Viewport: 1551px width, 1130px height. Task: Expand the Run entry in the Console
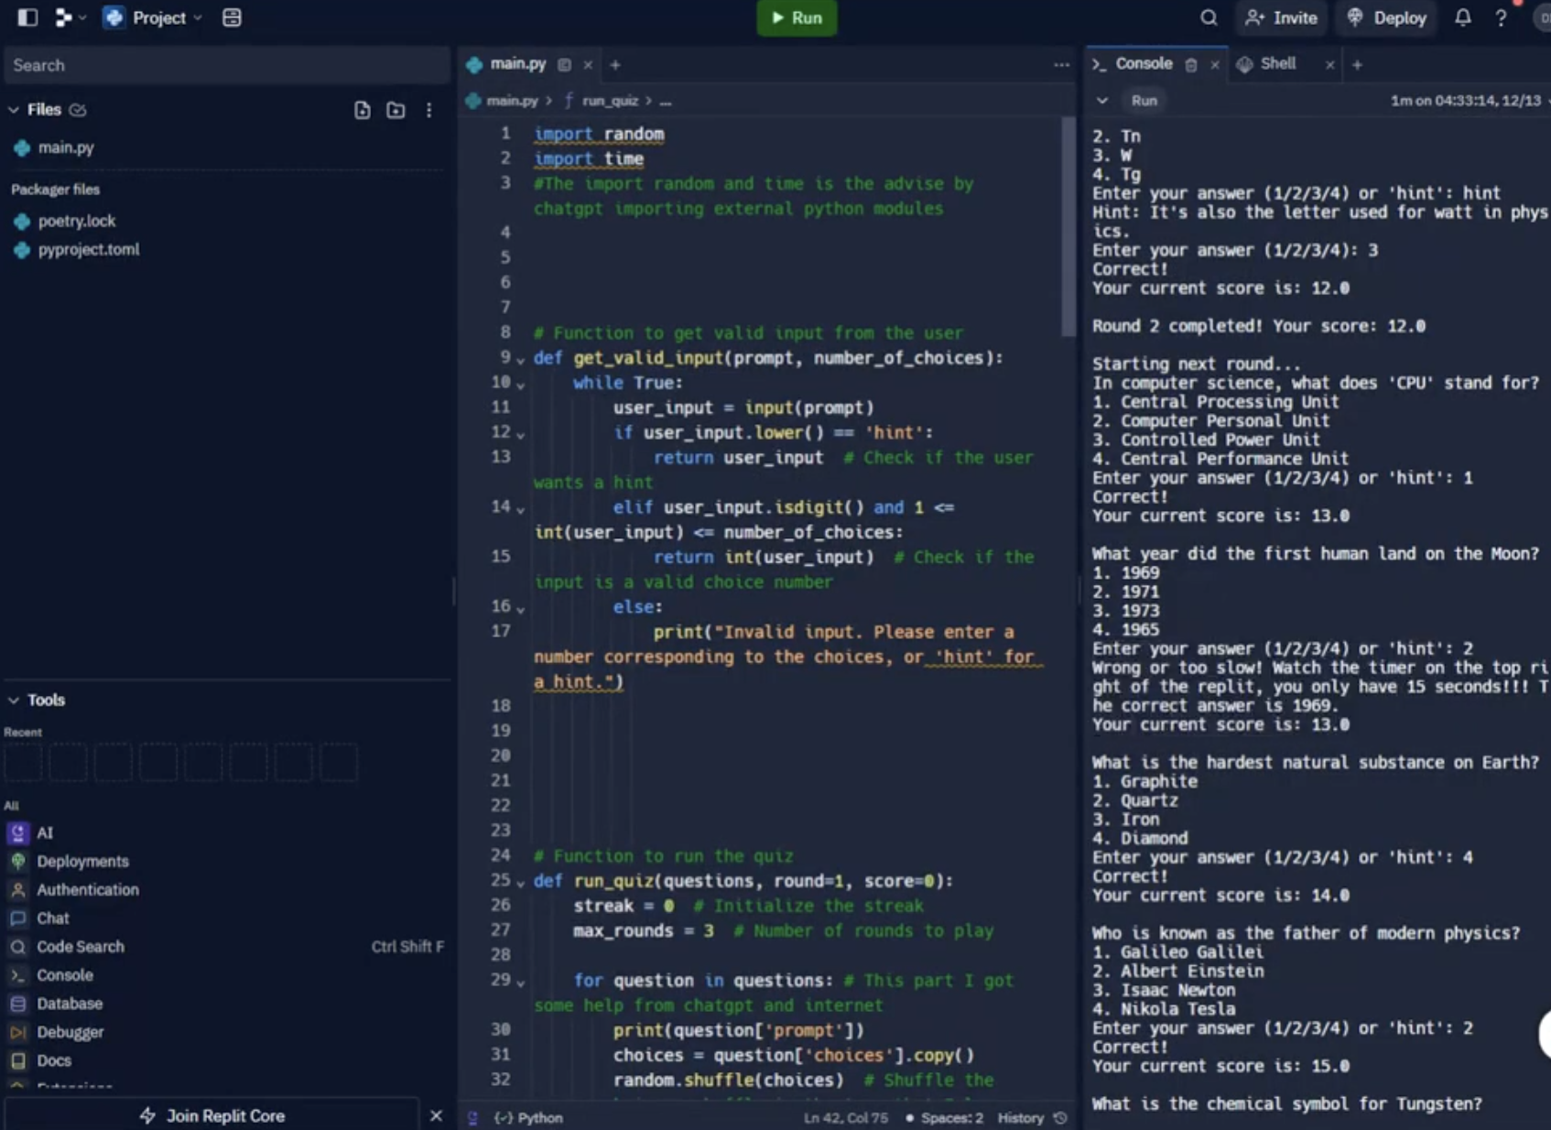pyautogui.click(x=1104, y=101)
